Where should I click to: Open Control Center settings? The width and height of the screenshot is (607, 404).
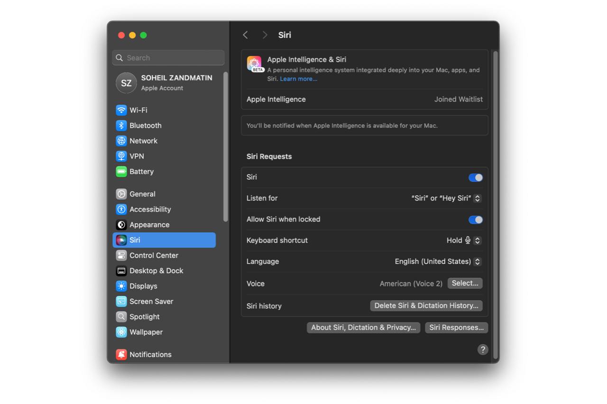pyautogui.click(x=164, y=255)
